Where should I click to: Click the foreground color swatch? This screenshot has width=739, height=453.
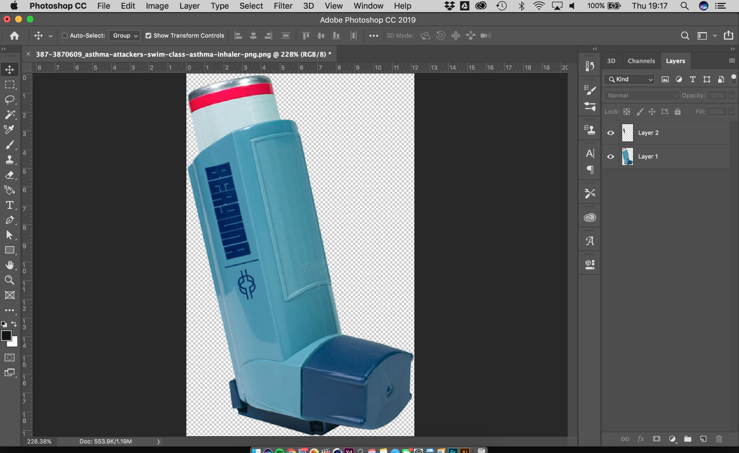[x=6, y=335]
